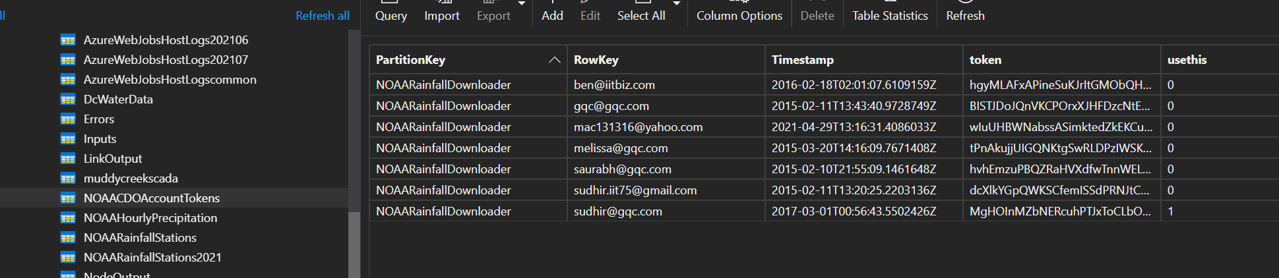Select the Inputs table
The image size is (1279, 278).
tap(100, 139)
